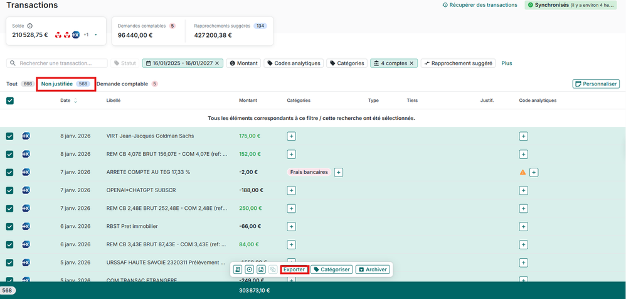Uncheck the ARRETE COMPTE AU TEG row
This screenshot has width=626, height=299.
10,172
